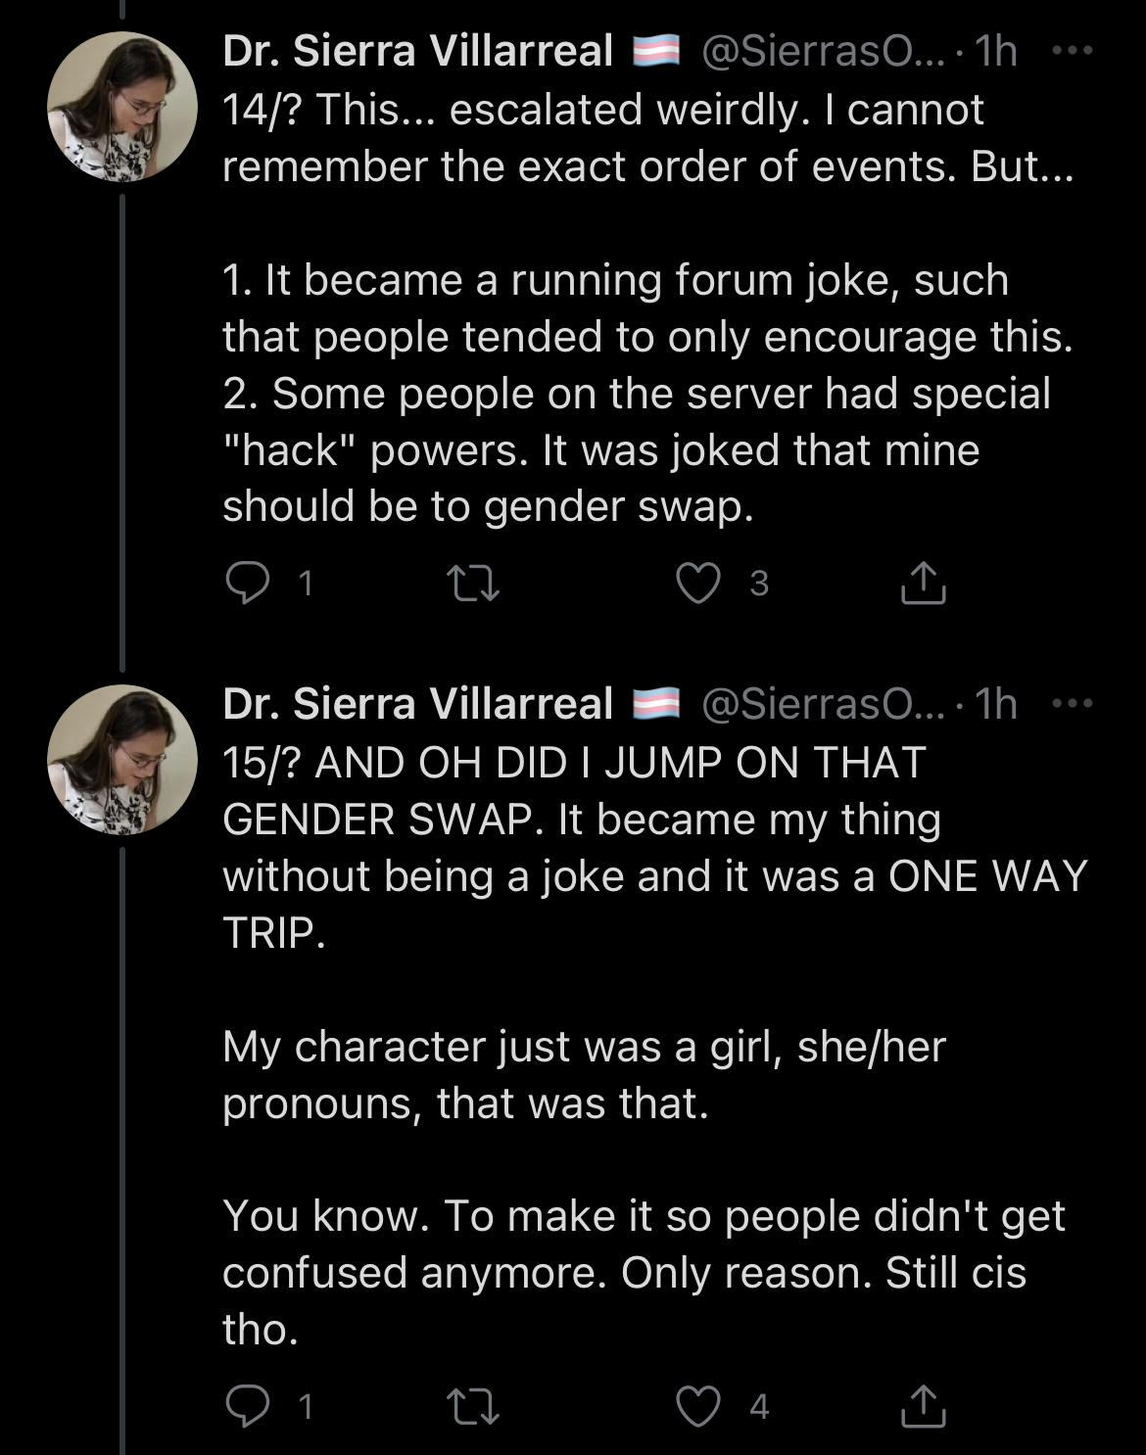The height and width of the screenshot is (1455, 1146).
Task: Open Dr. Sierra Villarreal name on second tweet
Action: tap(417, 704)
